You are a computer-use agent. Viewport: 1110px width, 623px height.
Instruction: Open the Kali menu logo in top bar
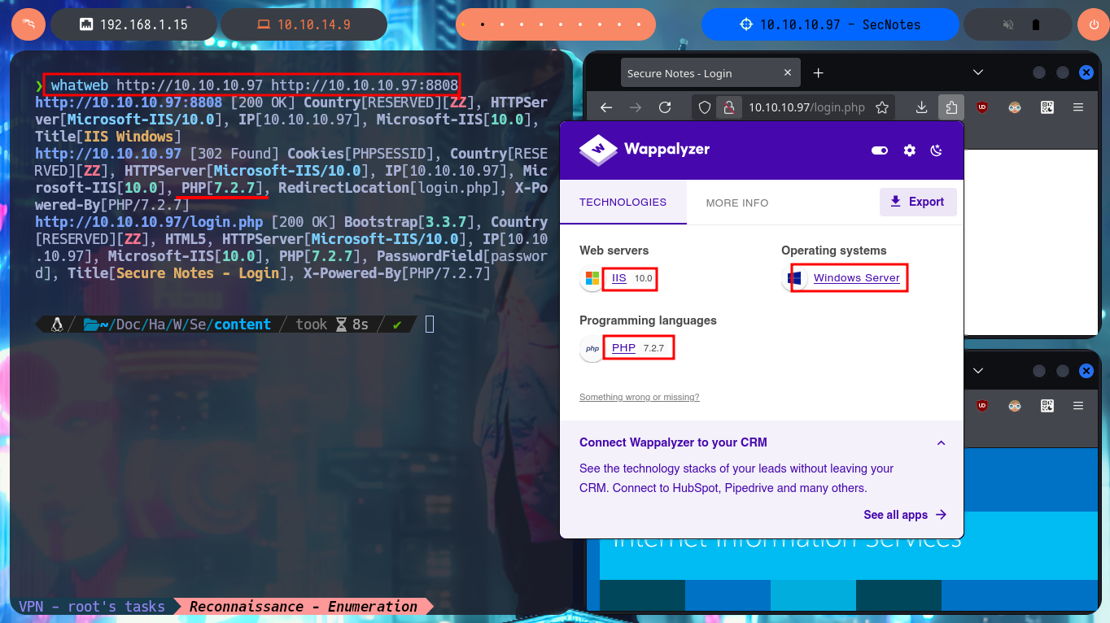click(x=28, y=24)
